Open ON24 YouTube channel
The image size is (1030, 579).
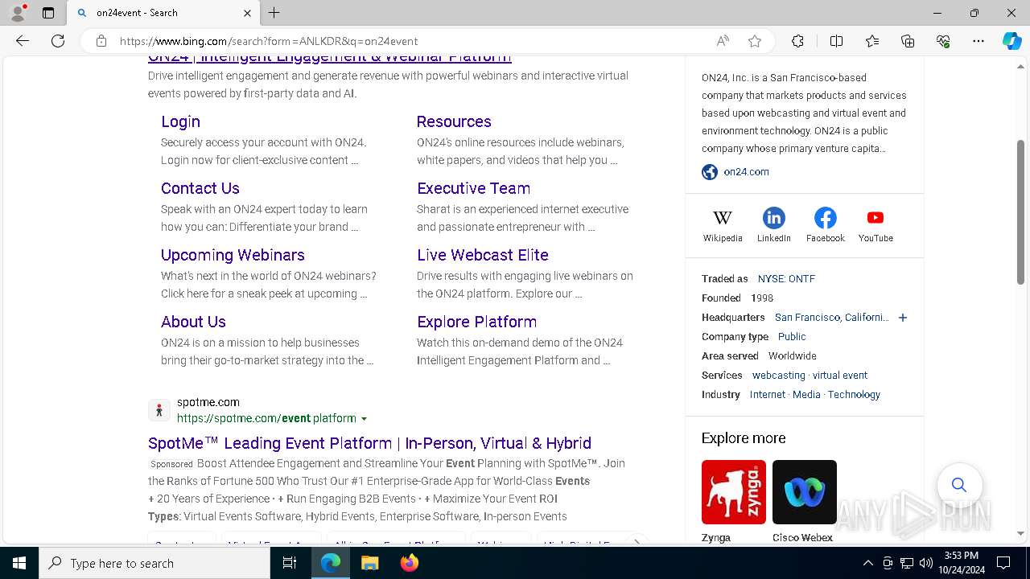click(x=875, y=226)
